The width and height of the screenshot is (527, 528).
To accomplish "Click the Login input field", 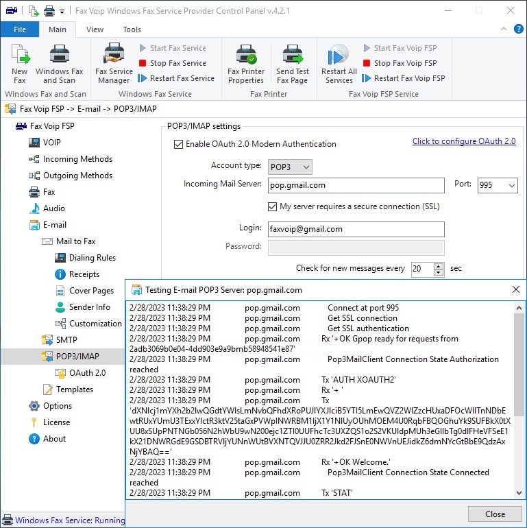I will (x=356, y=229).
